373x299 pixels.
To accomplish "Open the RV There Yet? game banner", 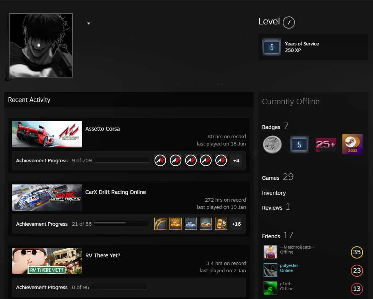I will tap(47, 261).
